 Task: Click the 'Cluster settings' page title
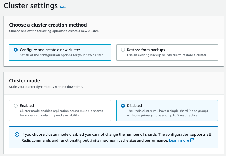[x=31, y=6]
